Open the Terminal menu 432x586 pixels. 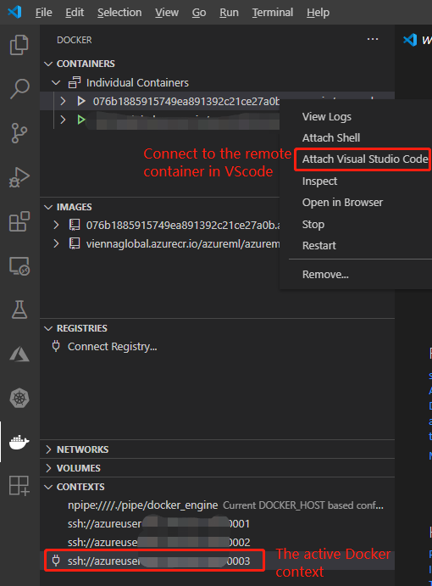click(273, 13)
